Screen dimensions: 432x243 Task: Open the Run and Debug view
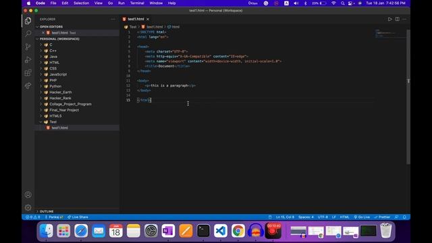tap(28, 59)
